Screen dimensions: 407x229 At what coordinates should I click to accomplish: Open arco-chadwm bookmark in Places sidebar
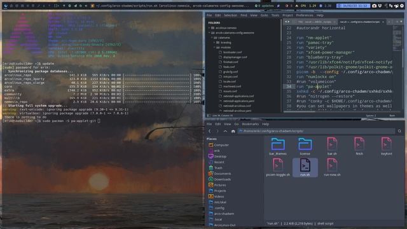click(x=221, y=214)
